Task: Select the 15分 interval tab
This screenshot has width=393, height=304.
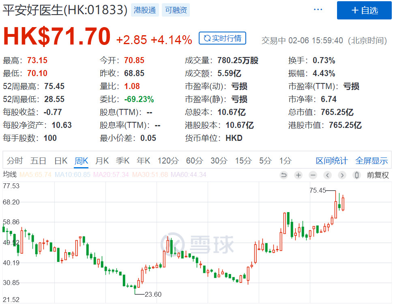Action: click(x=243, y=161)
